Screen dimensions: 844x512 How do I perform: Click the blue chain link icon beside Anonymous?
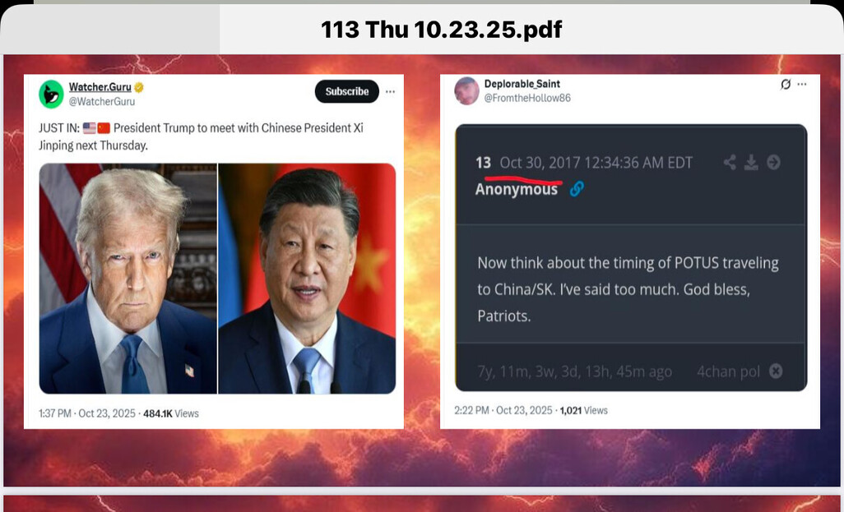tap(577, 189)
